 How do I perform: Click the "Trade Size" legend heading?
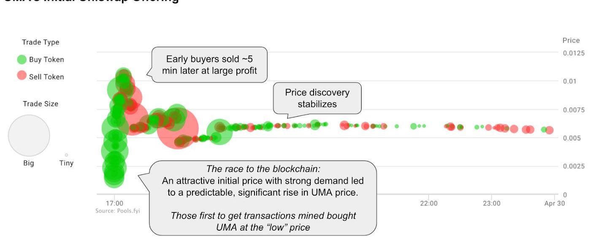[x=41, y=104]
